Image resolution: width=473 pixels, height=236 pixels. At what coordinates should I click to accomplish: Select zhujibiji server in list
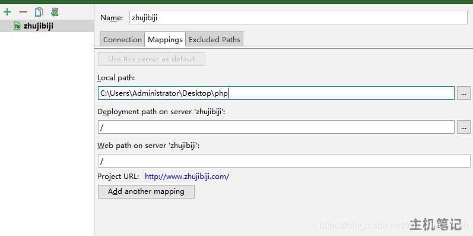coord(47,26)
